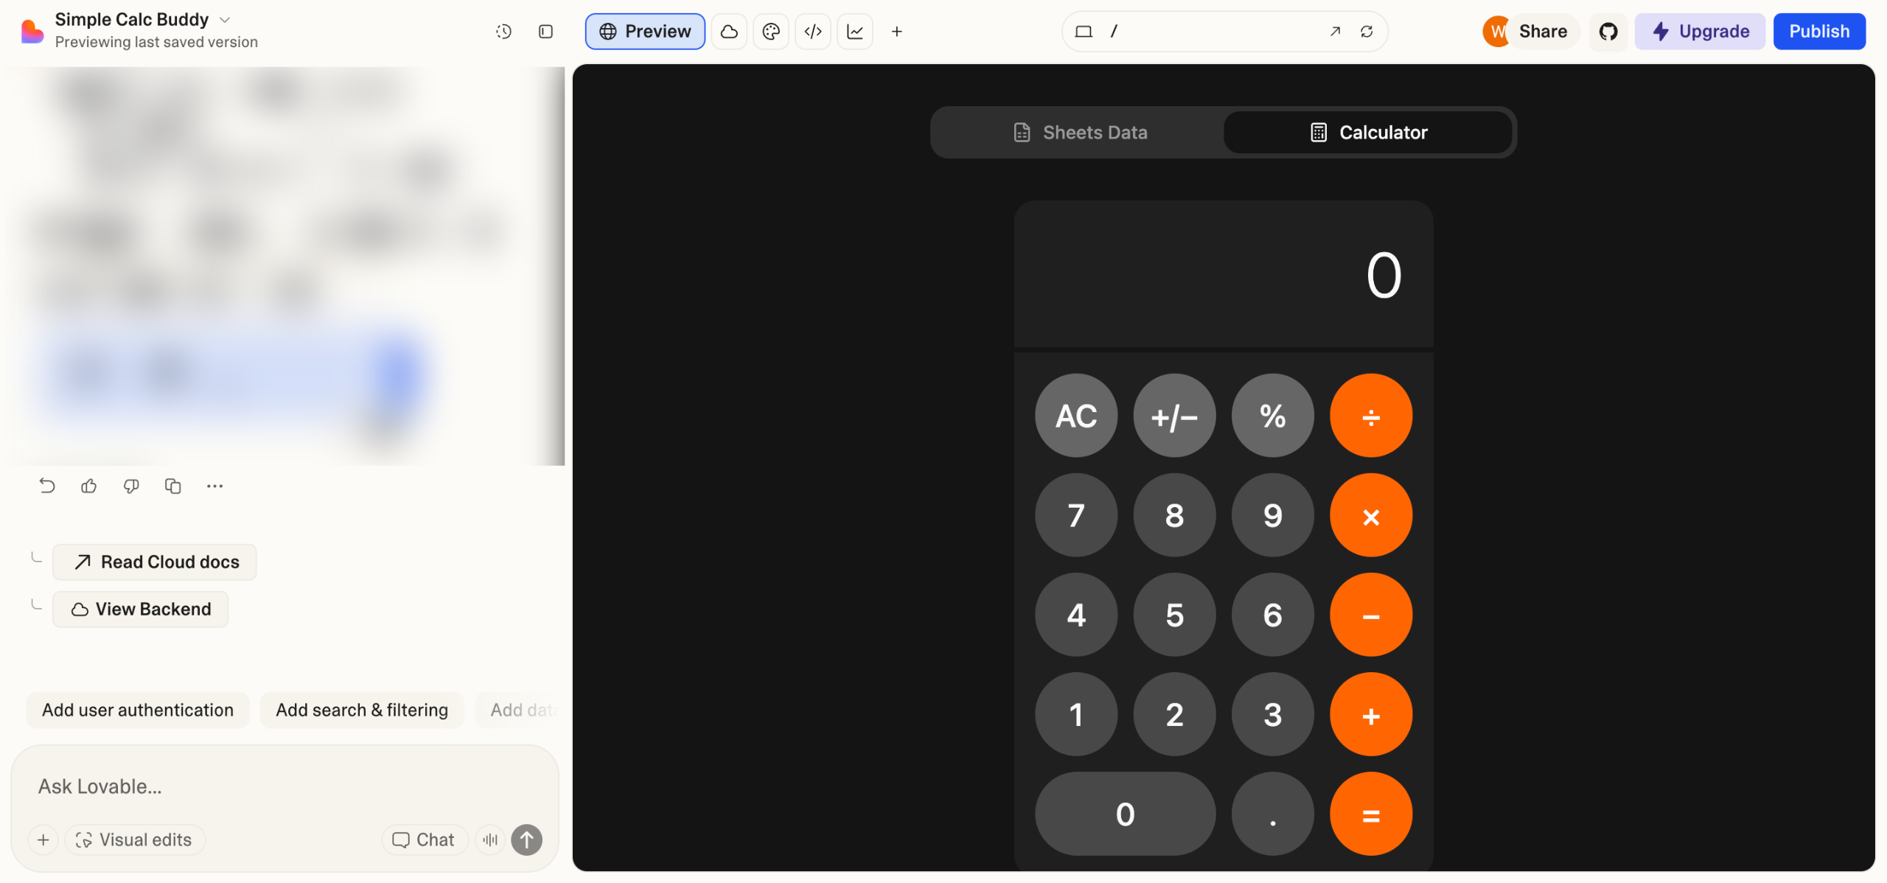The width and height of the screenshot is (1887, 883).
Task: Open the Cloud tab icon
Action: point(729,32)
